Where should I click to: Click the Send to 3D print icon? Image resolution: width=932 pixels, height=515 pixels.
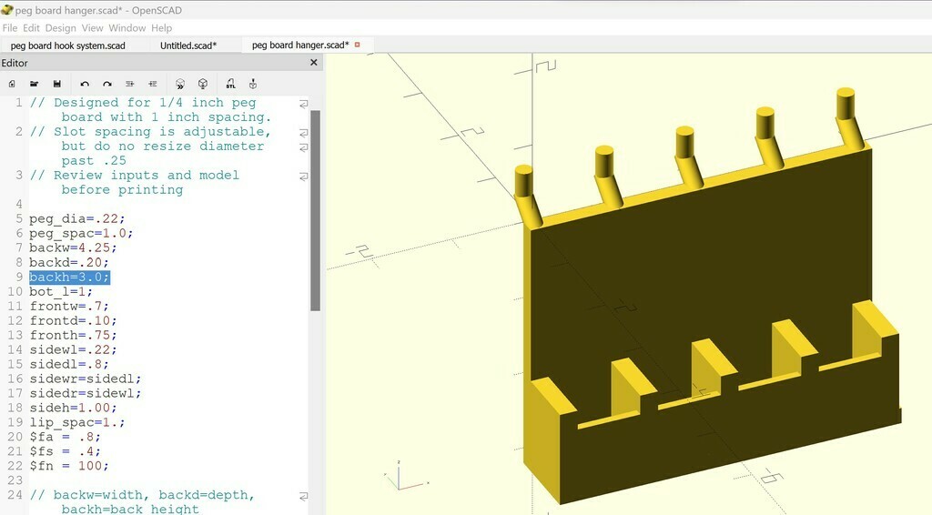click(x=253, y=84)
